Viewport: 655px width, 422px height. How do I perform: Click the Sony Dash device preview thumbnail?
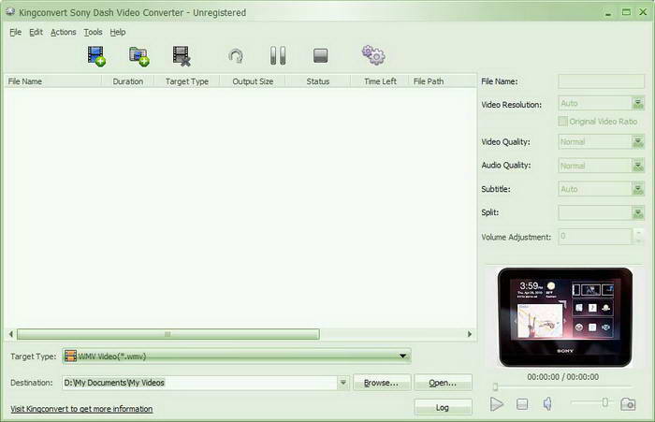(565, 317)
